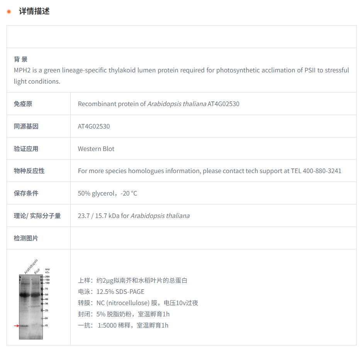
Task: Select the 验证应用 row label
Action: point(26,149)
